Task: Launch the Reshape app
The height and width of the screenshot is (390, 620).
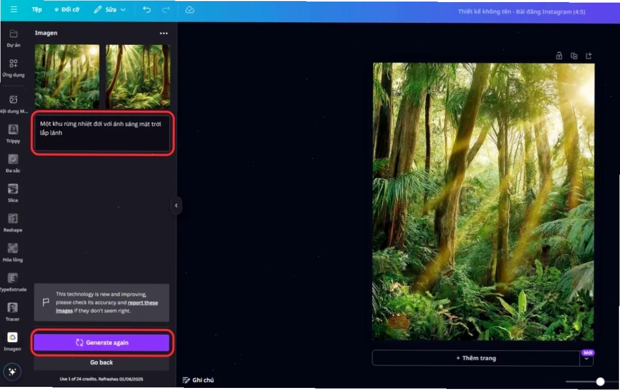Action: click(13, 223)
